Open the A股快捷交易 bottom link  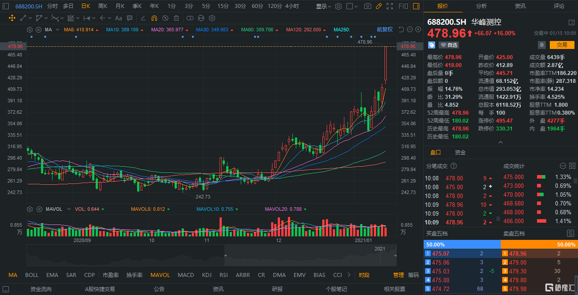[x=100, y=289]
